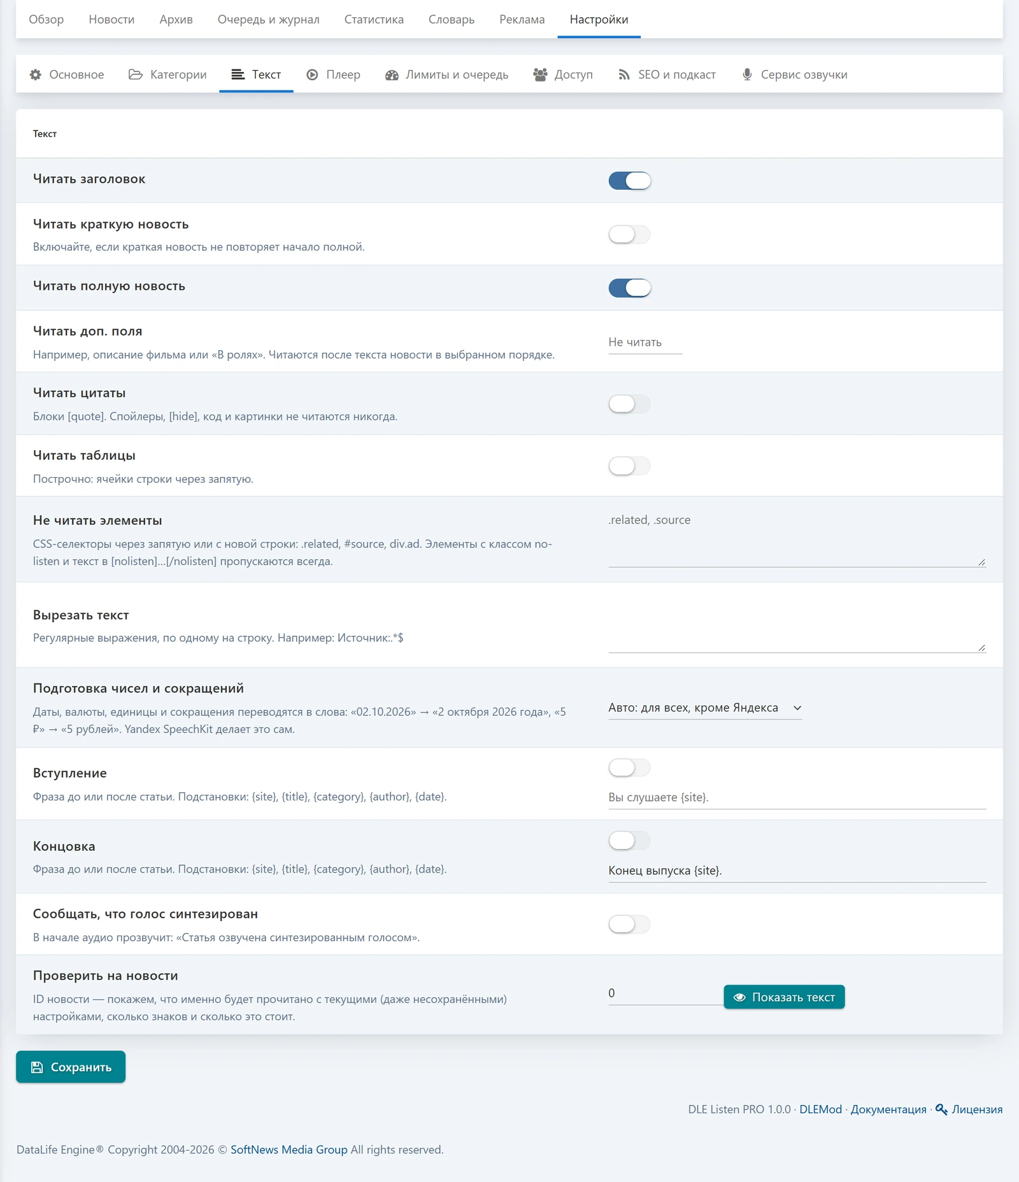1019x1182 pixels.
Task: Open the Документация link
Action: click(888, 1109)
